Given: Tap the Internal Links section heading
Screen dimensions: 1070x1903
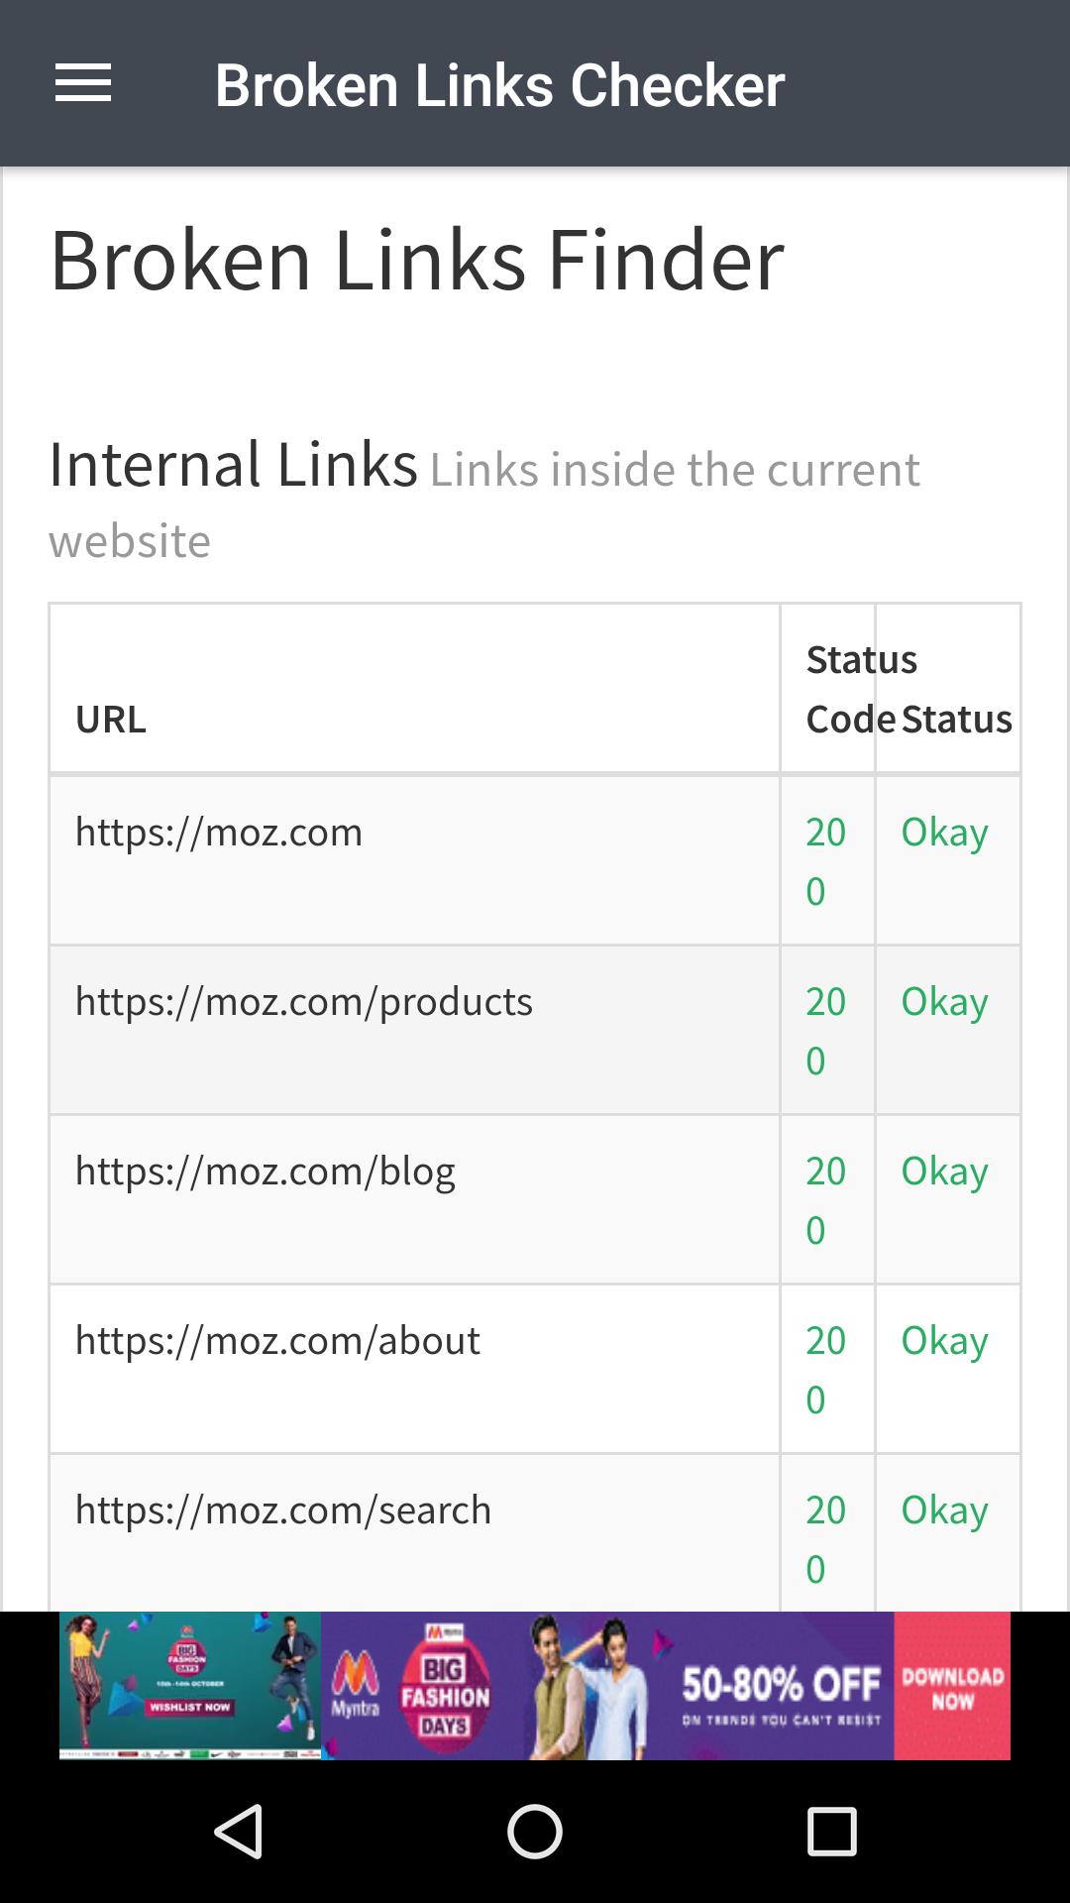Looking at the screenshot, I should (x=234, y=464).
